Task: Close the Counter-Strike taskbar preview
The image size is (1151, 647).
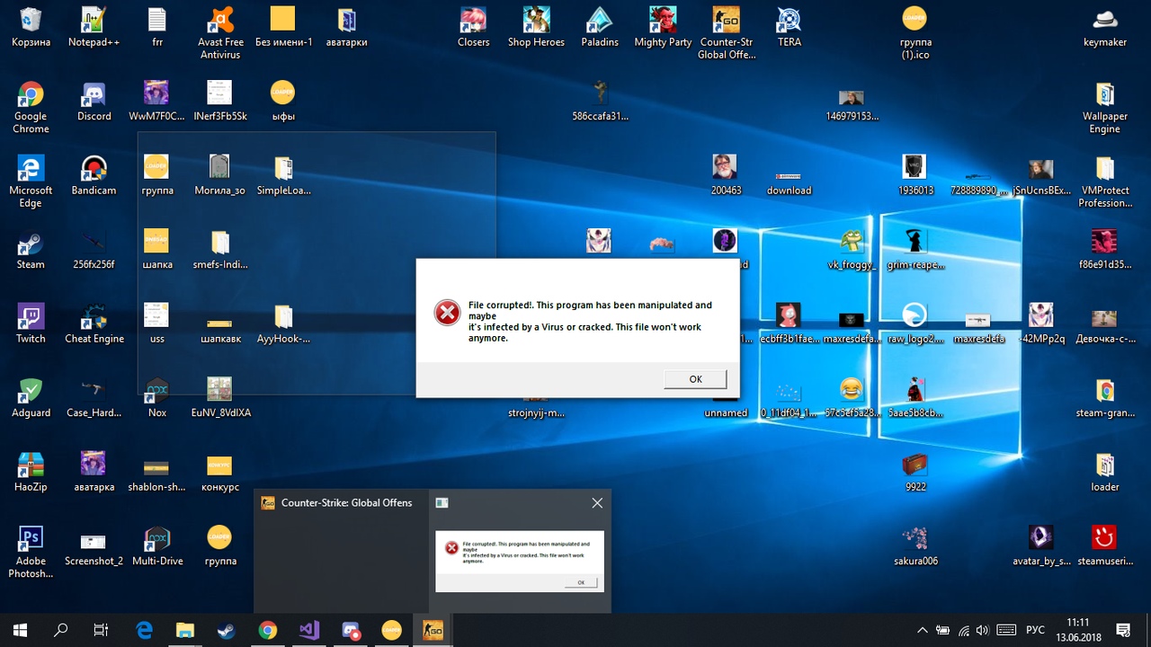Action: [597, 503]
